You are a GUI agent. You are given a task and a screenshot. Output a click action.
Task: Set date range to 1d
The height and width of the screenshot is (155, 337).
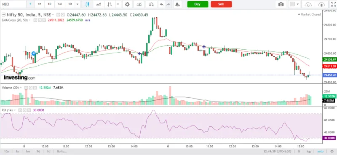click(x=49, y=151)
